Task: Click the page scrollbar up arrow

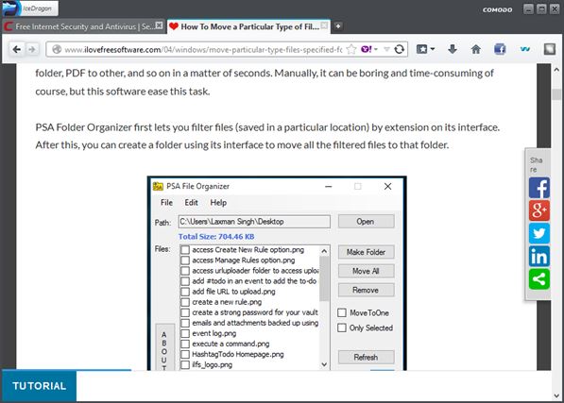Action: point(556,69)
